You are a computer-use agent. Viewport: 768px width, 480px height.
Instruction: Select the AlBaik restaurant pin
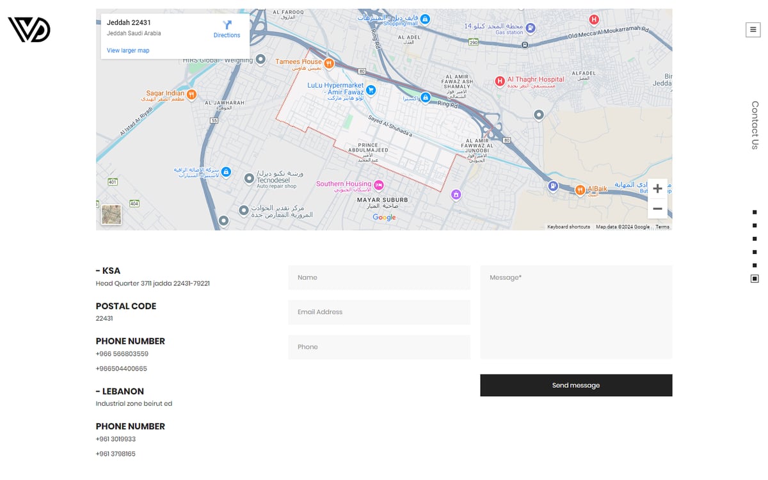(580, 189)
